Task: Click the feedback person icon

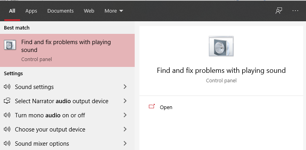Action: (279, 11)
